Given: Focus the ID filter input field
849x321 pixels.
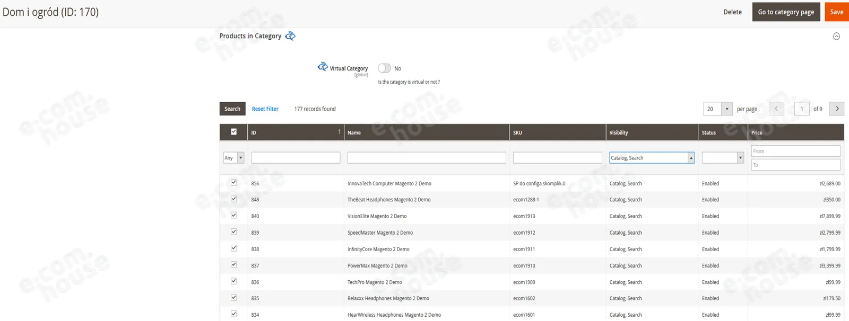Looking at the screenshot, I should click(296, 157).
